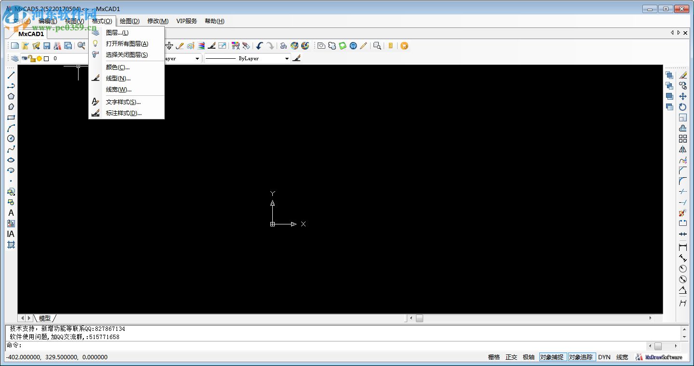Viewport: 694px width, 366px height.
Task: Click the Scale tool
Action: click(683, 118)
